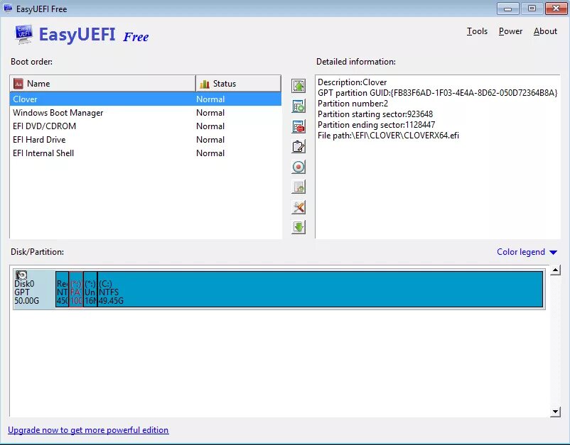
Task: Select the Windows Boot Manager entry
Action: tap(146, 113)
